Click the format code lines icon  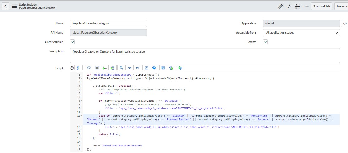pyautogui.click(x=97, y=68)
